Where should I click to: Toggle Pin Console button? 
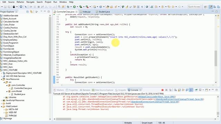coord(196,90)
